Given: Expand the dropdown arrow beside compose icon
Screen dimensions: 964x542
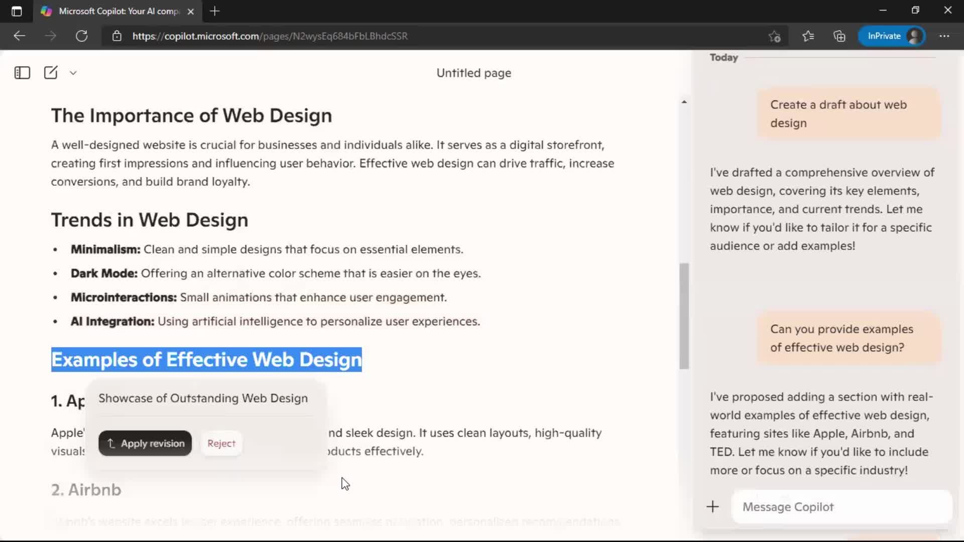Looking at the screenshot, I should 73,73.
